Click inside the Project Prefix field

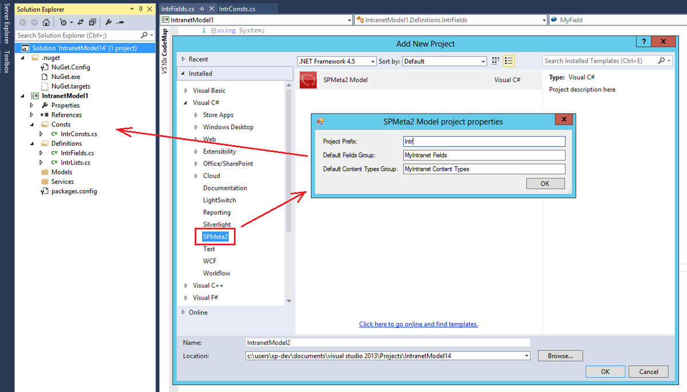coord(484,141)
